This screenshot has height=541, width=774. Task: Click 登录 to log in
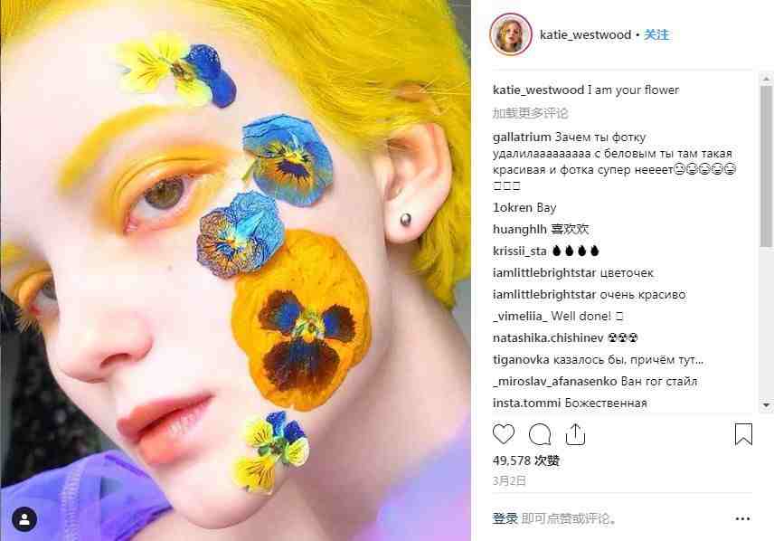pyautogui.click(x=505, y=518)
